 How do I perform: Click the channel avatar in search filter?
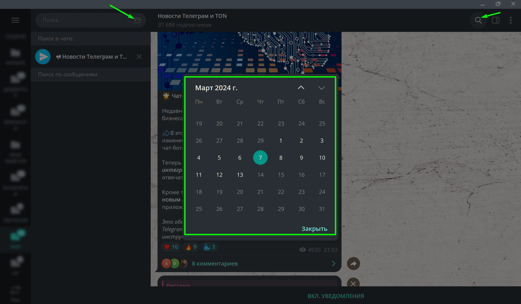43,57
